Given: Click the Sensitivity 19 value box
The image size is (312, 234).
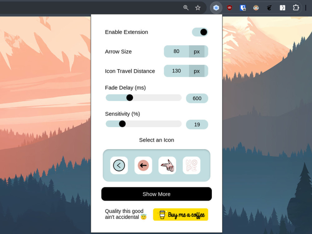Looking at the screenshot, I should (197, 124).
